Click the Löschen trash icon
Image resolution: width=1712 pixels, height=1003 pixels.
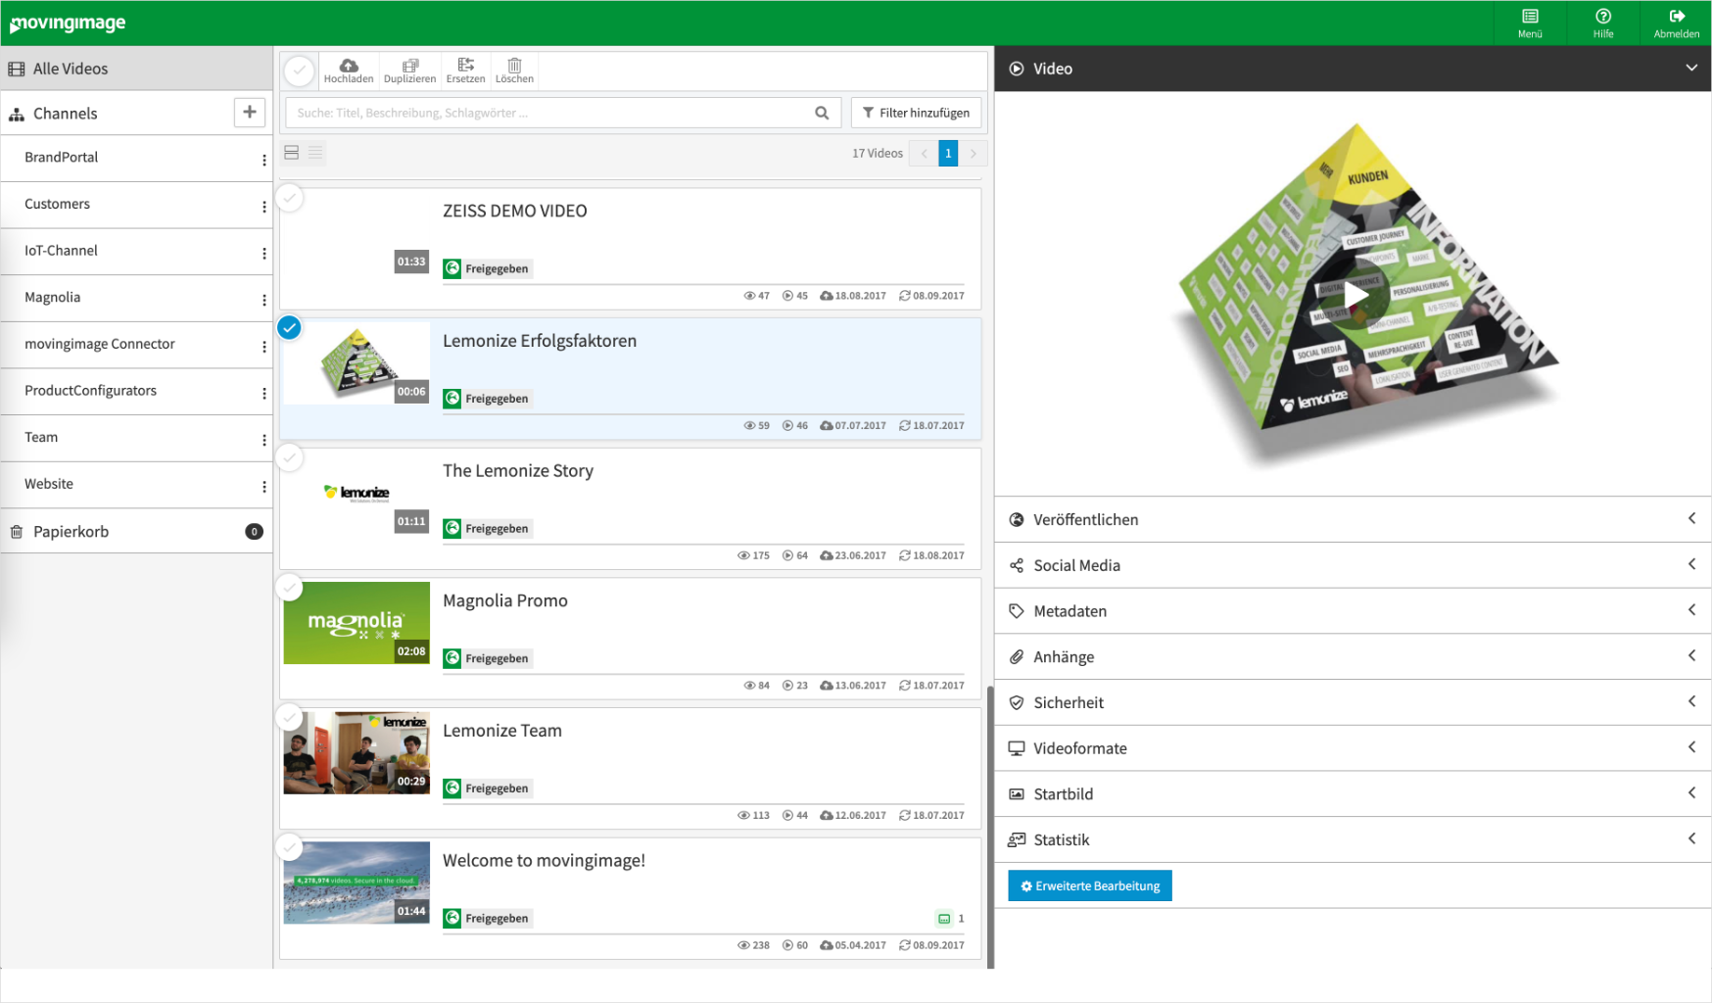coord(514,67)
